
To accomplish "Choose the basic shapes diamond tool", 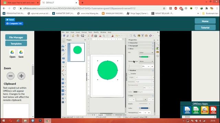I will 63,79.
